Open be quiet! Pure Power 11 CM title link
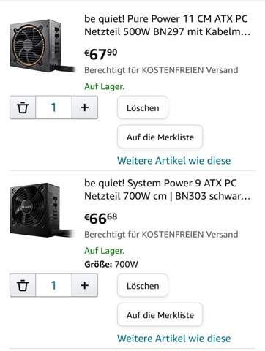The height and width of the screenshot is (351, 265). (168, 26)
